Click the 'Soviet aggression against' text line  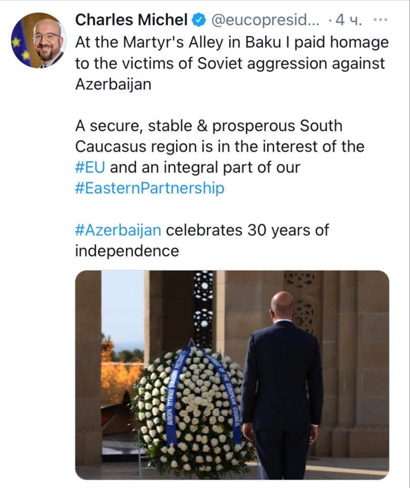(x=230, y=63)
